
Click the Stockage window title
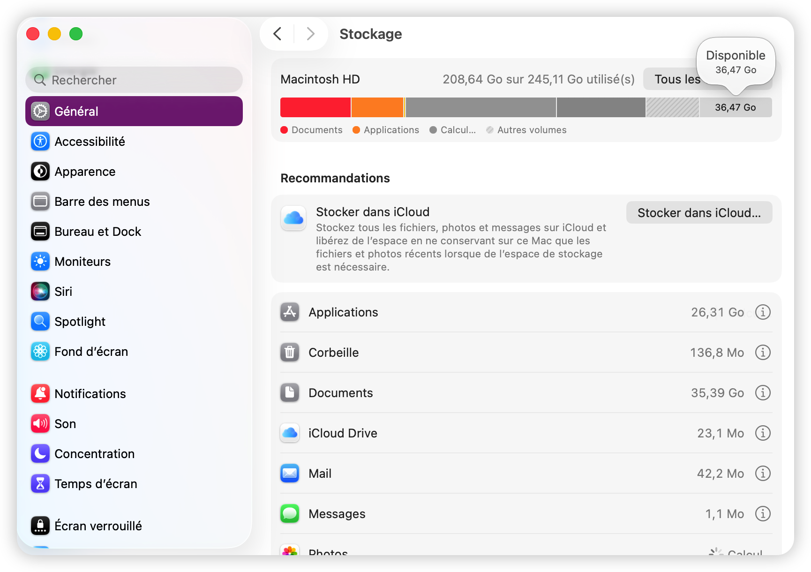click(x=371, y=34)
